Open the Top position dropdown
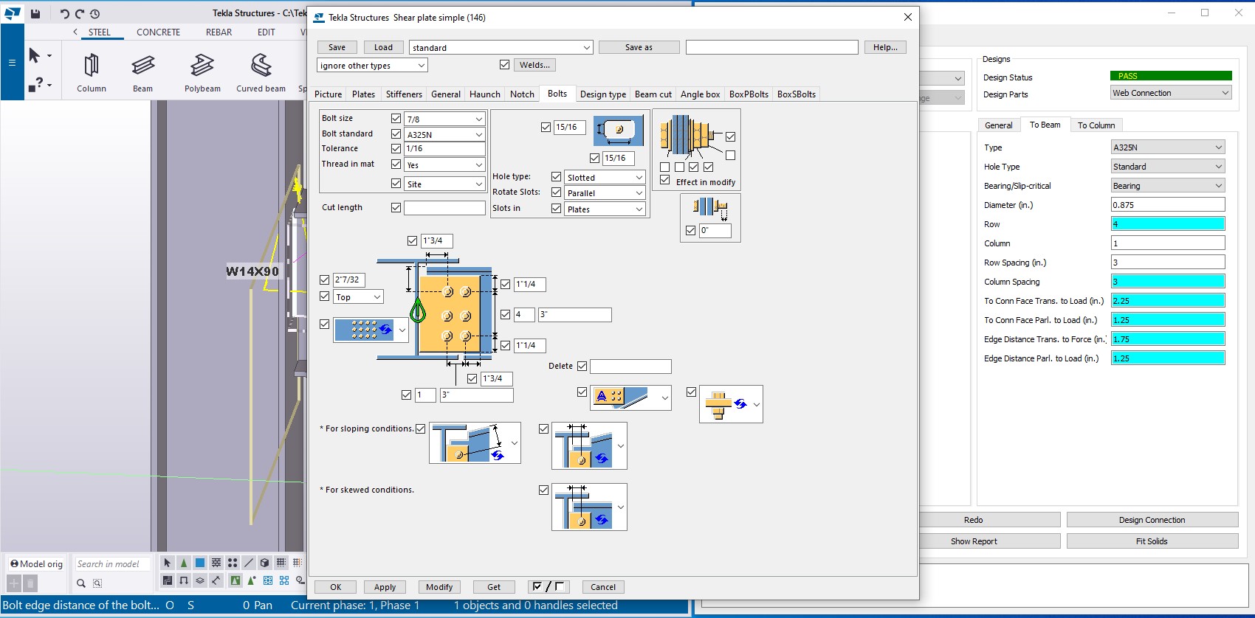The image size is (1255, 618). coord(359,296)
